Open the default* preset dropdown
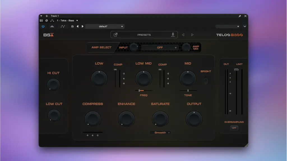The width and height of the screenshot is (287, 161). (x=105, y=26)
